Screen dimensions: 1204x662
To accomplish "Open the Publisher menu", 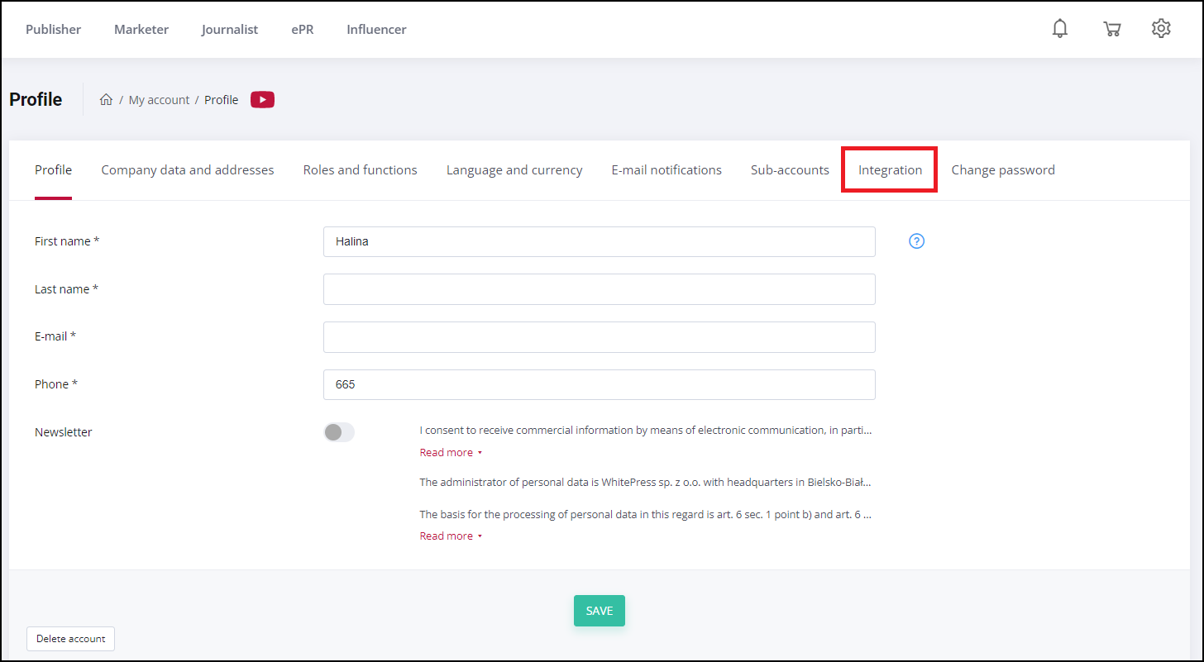I will 54,30.
